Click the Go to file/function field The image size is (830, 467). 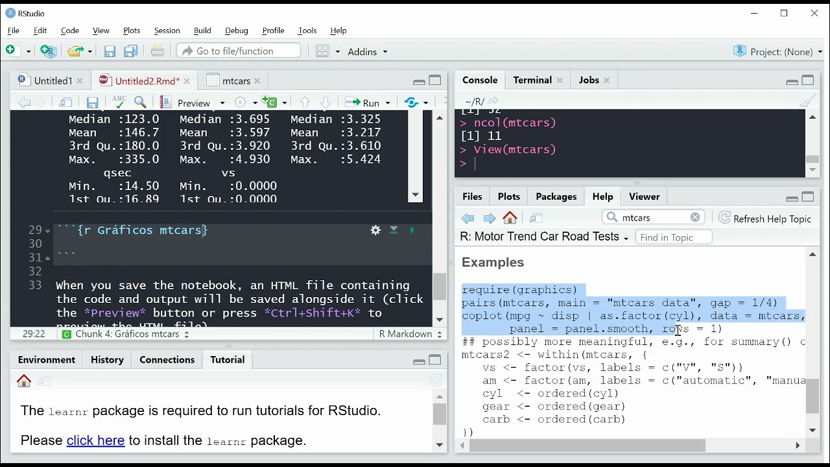[x=239, y=51]
